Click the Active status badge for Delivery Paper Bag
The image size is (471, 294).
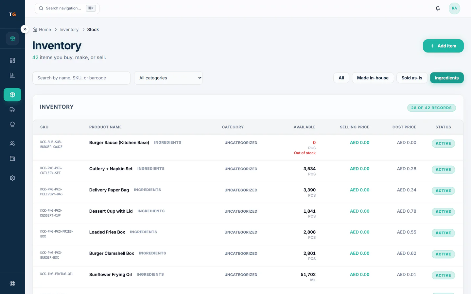pos(443,191)
